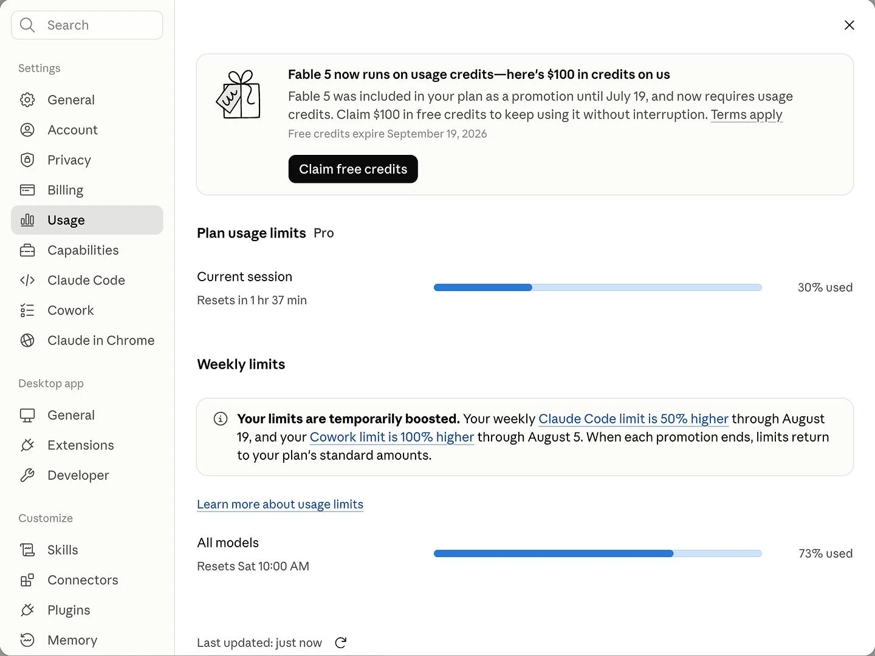Click the General gear icon under Settings
875x656 pixels.
pos(27,100)
